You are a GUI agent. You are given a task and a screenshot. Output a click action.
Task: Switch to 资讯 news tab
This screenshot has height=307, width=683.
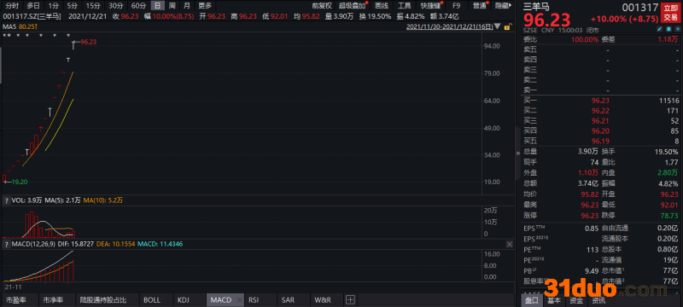pyautogui.click(x=598, y=300)
